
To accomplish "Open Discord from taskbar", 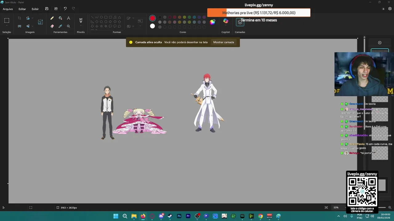I will pyautogui.click(x=161, y=216).
